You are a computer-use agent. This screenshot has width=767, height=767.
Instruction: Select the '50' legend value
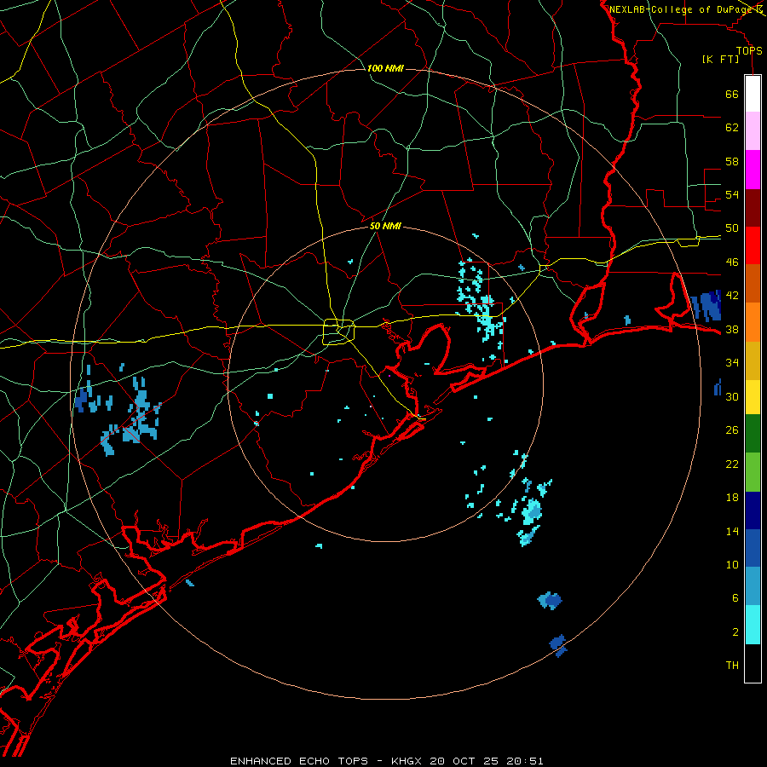tap(732, 228)
